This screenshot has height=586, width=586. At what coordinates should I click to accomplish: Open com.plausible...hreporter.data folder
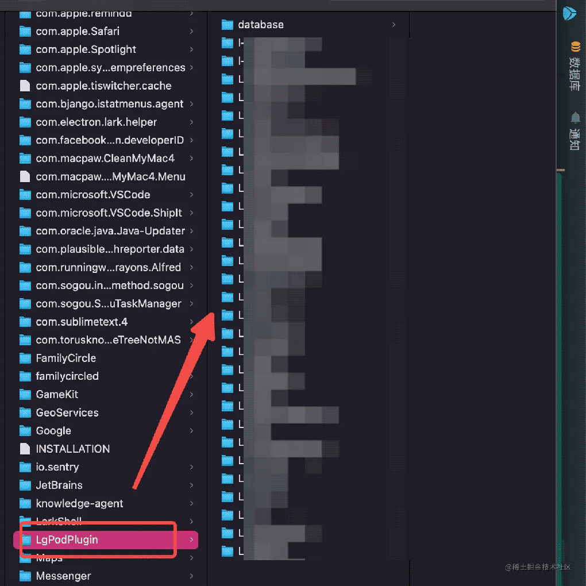110,249
